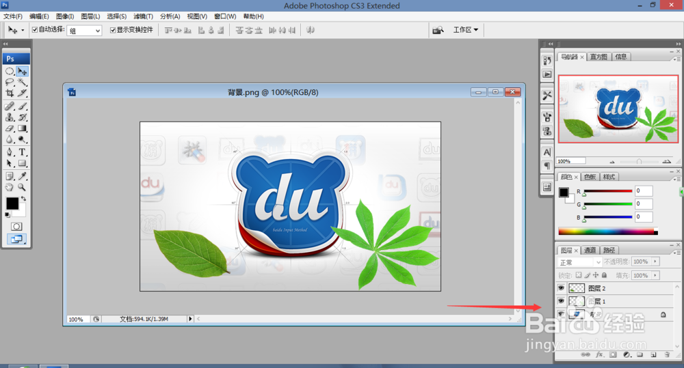This screenshot has width=684, height=368.
Task: Open the 组 auto-select dropdown
Action: coord(84,30)
